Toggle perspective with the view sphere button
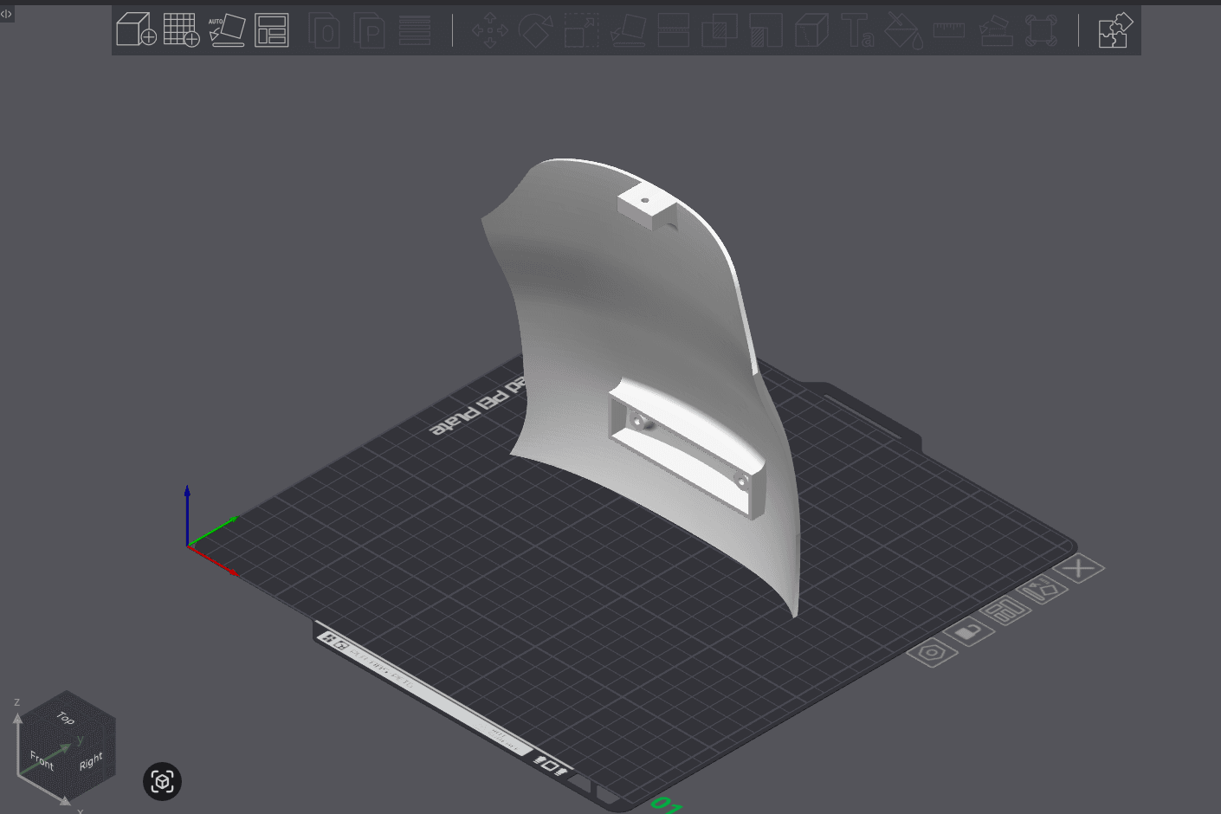The height and width of the screenshot is (814, 1221). coord(162,781)
